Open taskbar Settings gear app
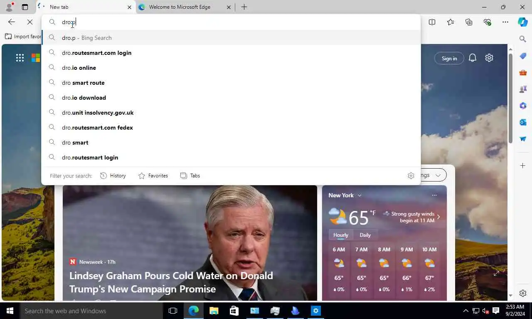The image size is (532, 319). click(x=315, y=311)
